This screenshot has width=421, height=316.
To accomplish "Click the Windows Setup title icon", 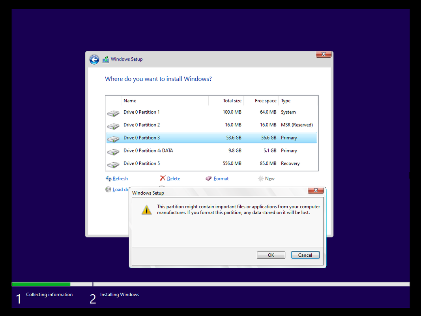I will pyautogui.click(x=106, y=59).
